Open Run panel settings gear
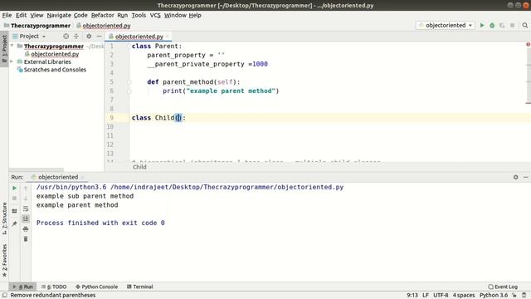531x299 pixels. (x=516, y=177)
